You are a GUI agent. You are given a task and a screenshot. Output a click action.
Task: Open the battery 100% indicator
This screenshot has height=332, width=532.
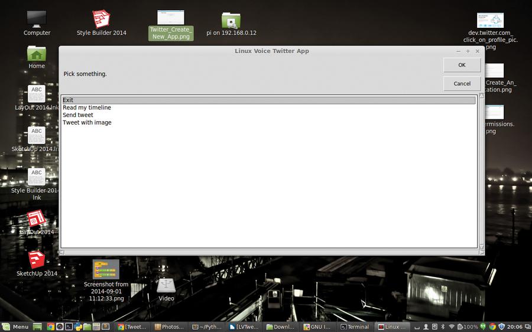(468, 327)
